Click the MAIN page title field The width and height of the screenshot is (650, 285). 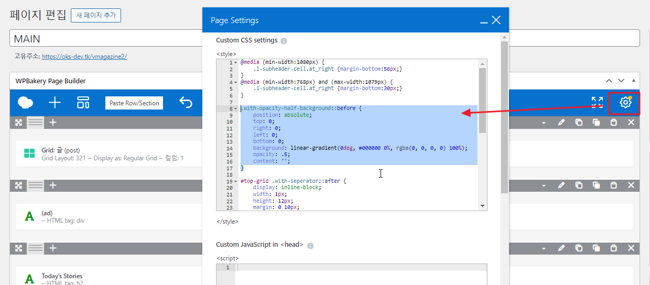point(324,38)
